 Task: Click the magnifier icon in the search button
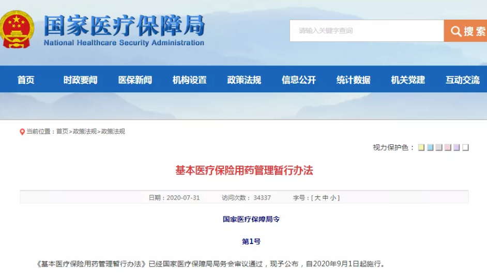click(455, 31)
